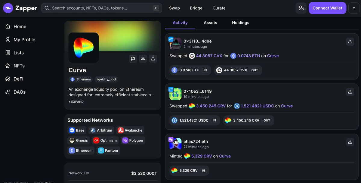Click the Network TIV value $3,530,000T
The width and height of the screenshot is (361, 183).
144,173
